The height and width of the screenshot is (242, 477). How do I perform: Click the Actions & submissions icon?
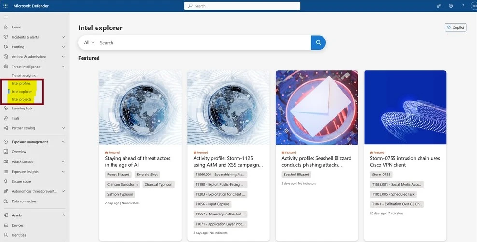[6, 57]
